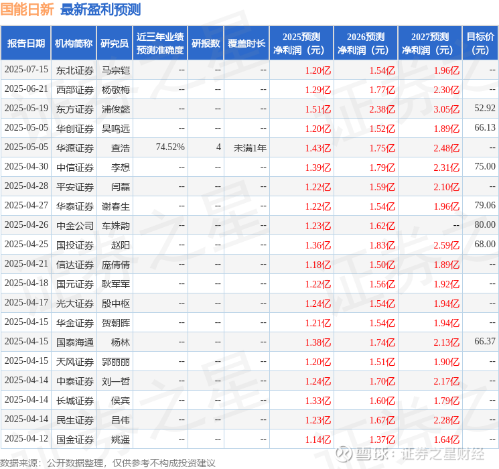499x469 pixels.
Task: Click the 覆盖时长 column header
Action: tap(246, 44)
